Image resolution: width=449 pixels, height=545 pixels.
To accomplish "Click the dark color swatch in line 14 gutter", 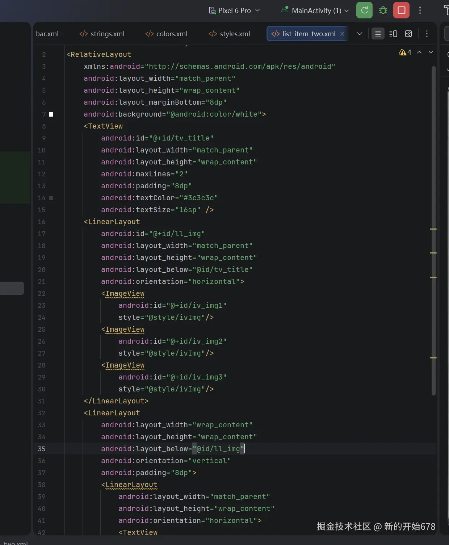I will click(x=51, y=198).
